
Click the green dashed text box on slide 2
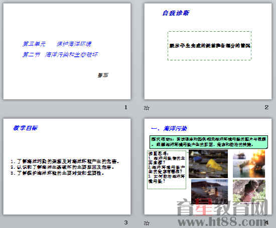point(209,46)
